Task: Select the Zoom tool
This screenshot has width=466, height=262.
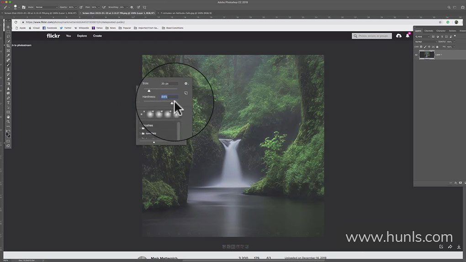Action: tap(8, 121)
